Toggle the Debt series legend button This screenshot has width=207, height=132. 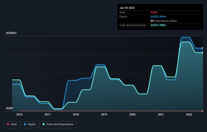tap(12, 124)
